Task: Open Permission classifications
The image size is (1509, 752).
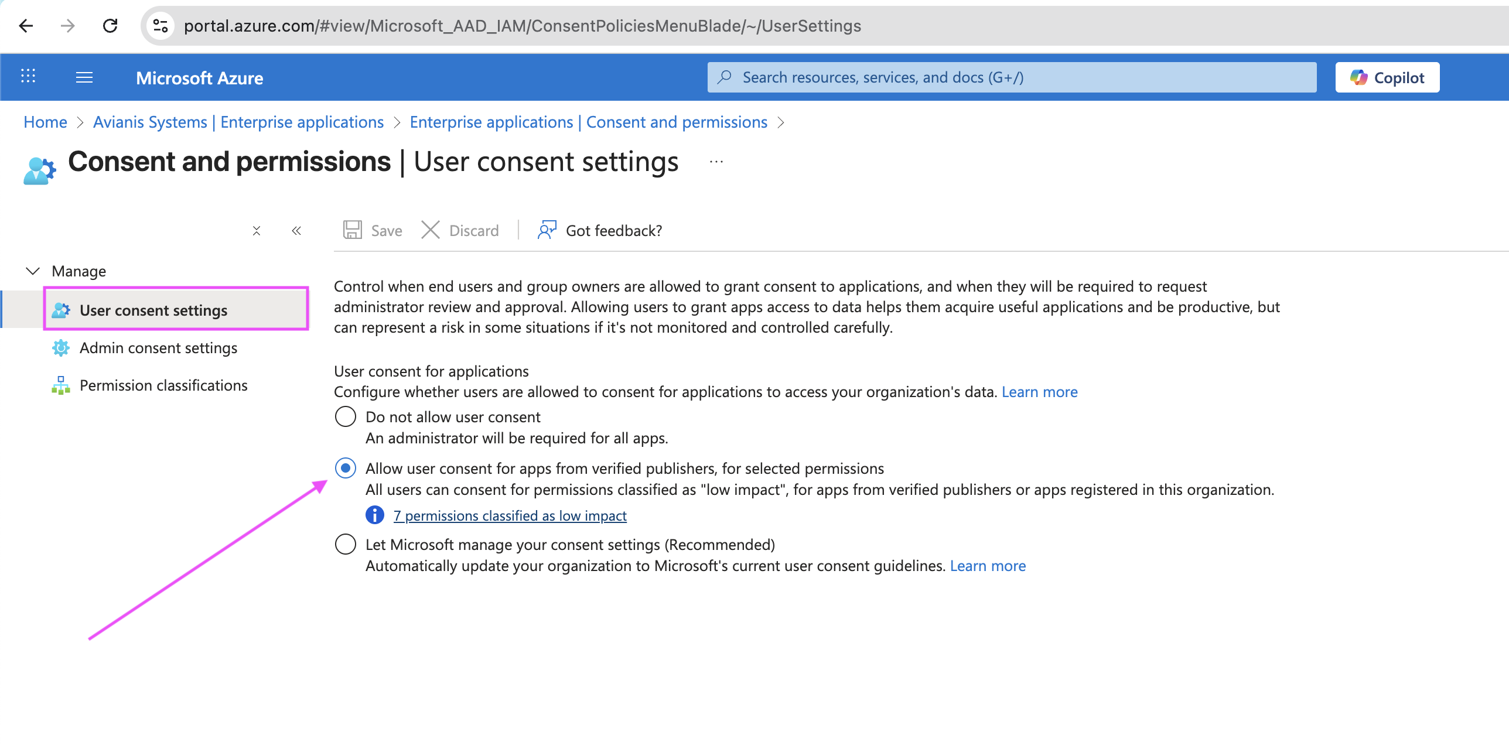Action: (163, 385)
